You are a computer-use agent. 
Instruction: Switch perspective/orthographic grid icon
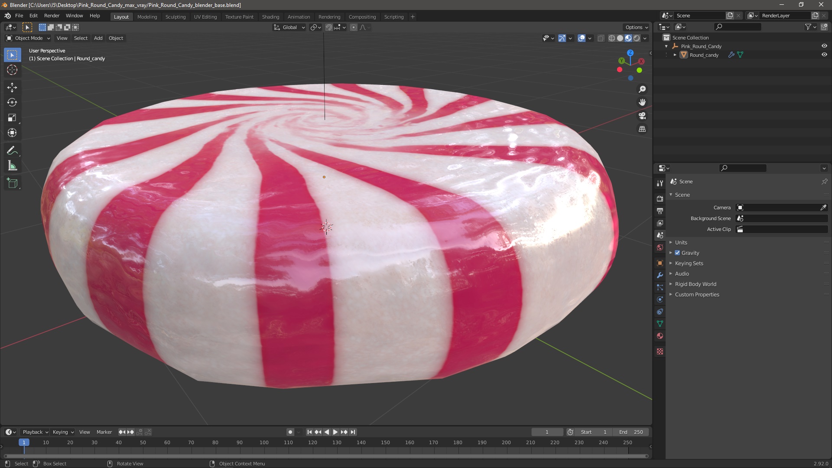642,129
